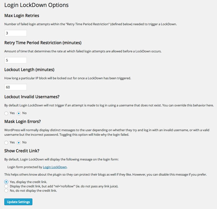Choose No for Mask Login Errors
This screenshot has width=217, height=209.
pyautogui.click(x=19, y=143)
